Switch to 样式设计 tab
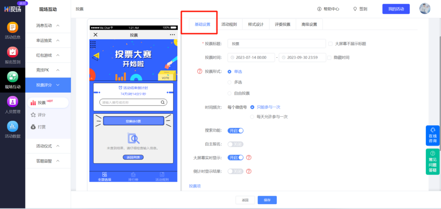Screen dimensions: 441x209 coord(256,24)
